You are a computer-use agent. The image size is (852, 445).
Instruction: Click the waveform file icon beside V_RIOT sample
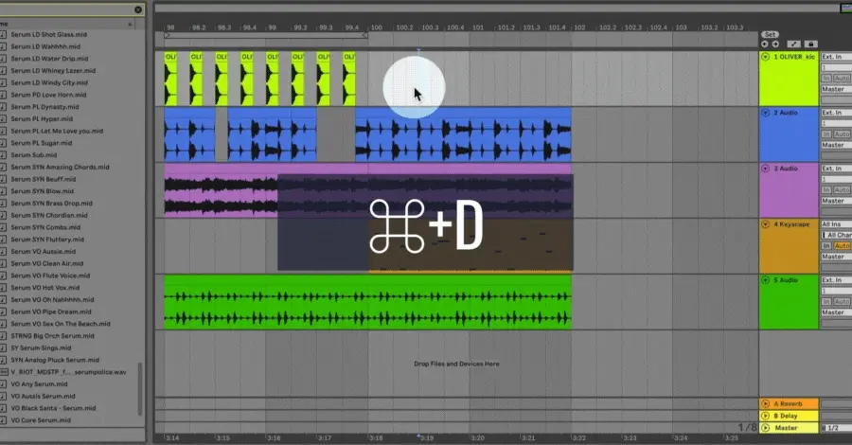[4, 372]
